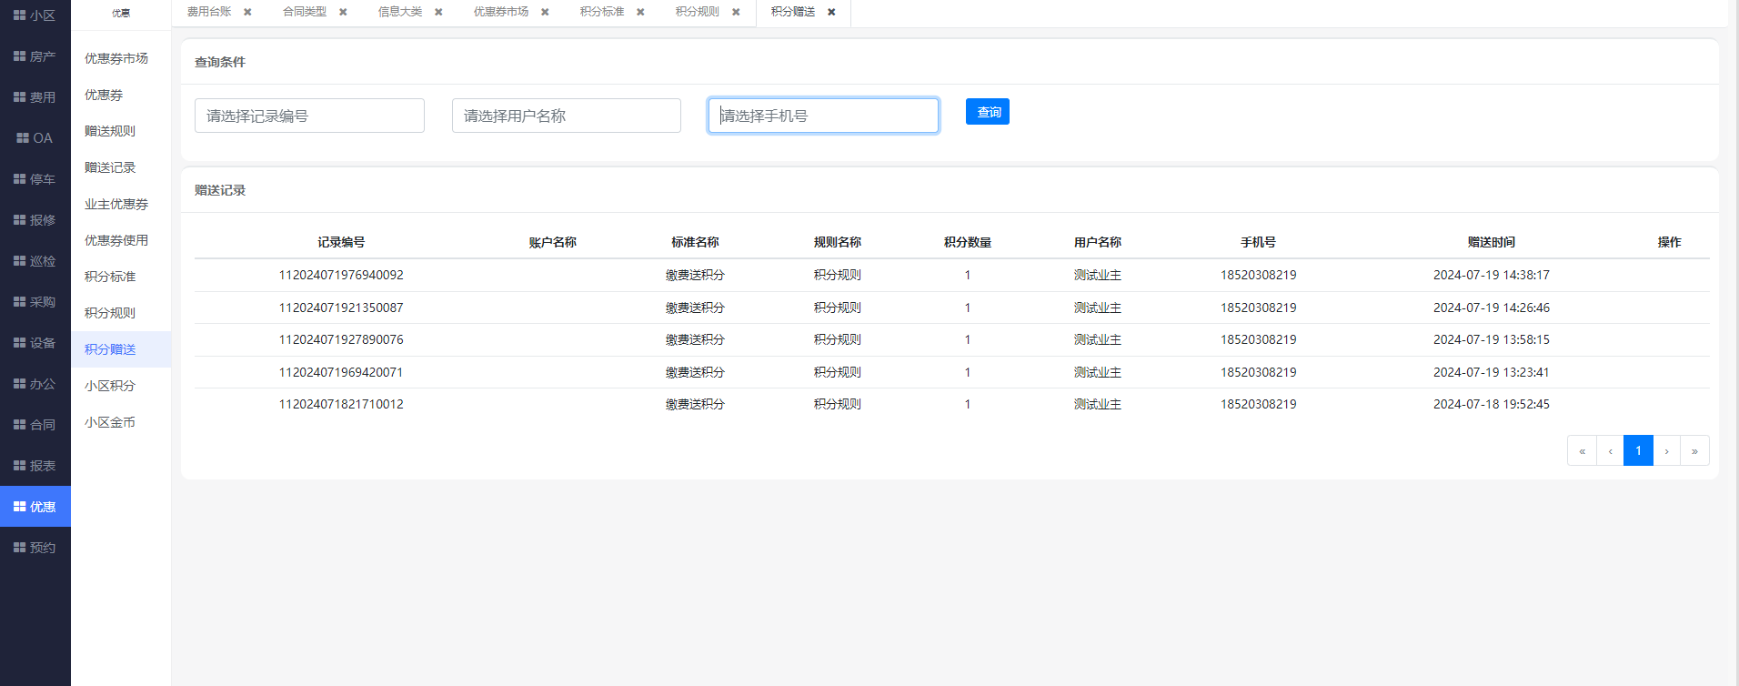This screenshot has width=1739, height=686.
Task: Open the 巡检 module in left sidebar
Action: 35,261
